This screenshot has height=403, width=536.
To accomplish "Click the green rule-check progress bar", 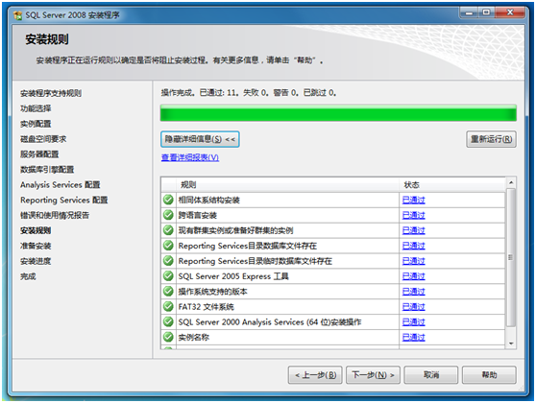I will [x=338, y=113].
